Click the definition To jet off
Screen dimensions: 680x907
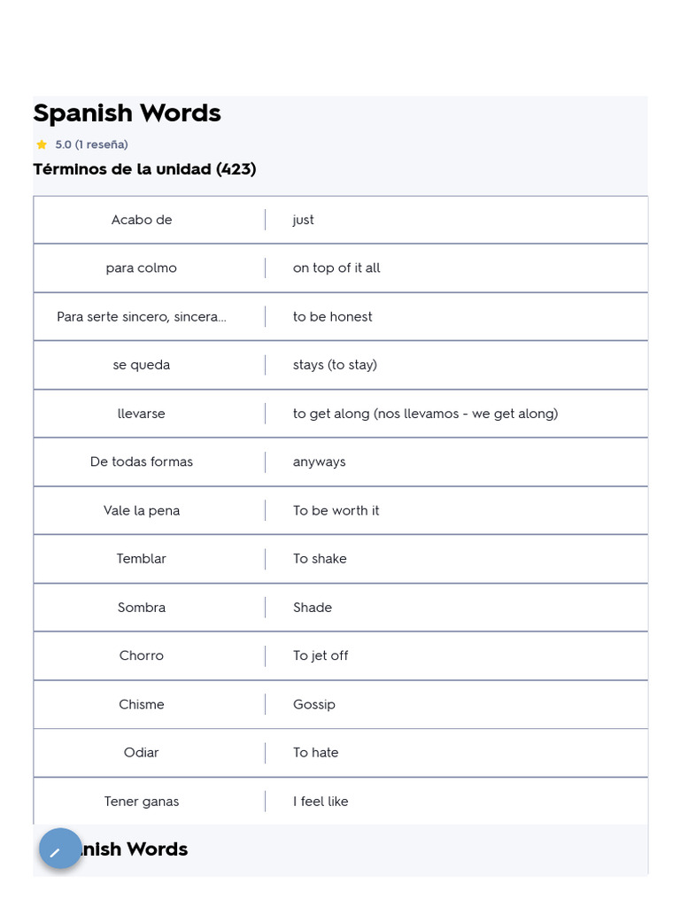(x=321, y=655)
